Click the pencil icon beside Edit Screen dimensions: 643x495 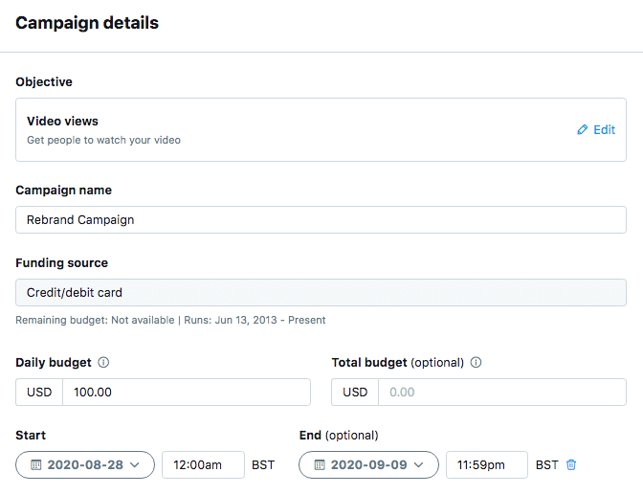[583, 129]
